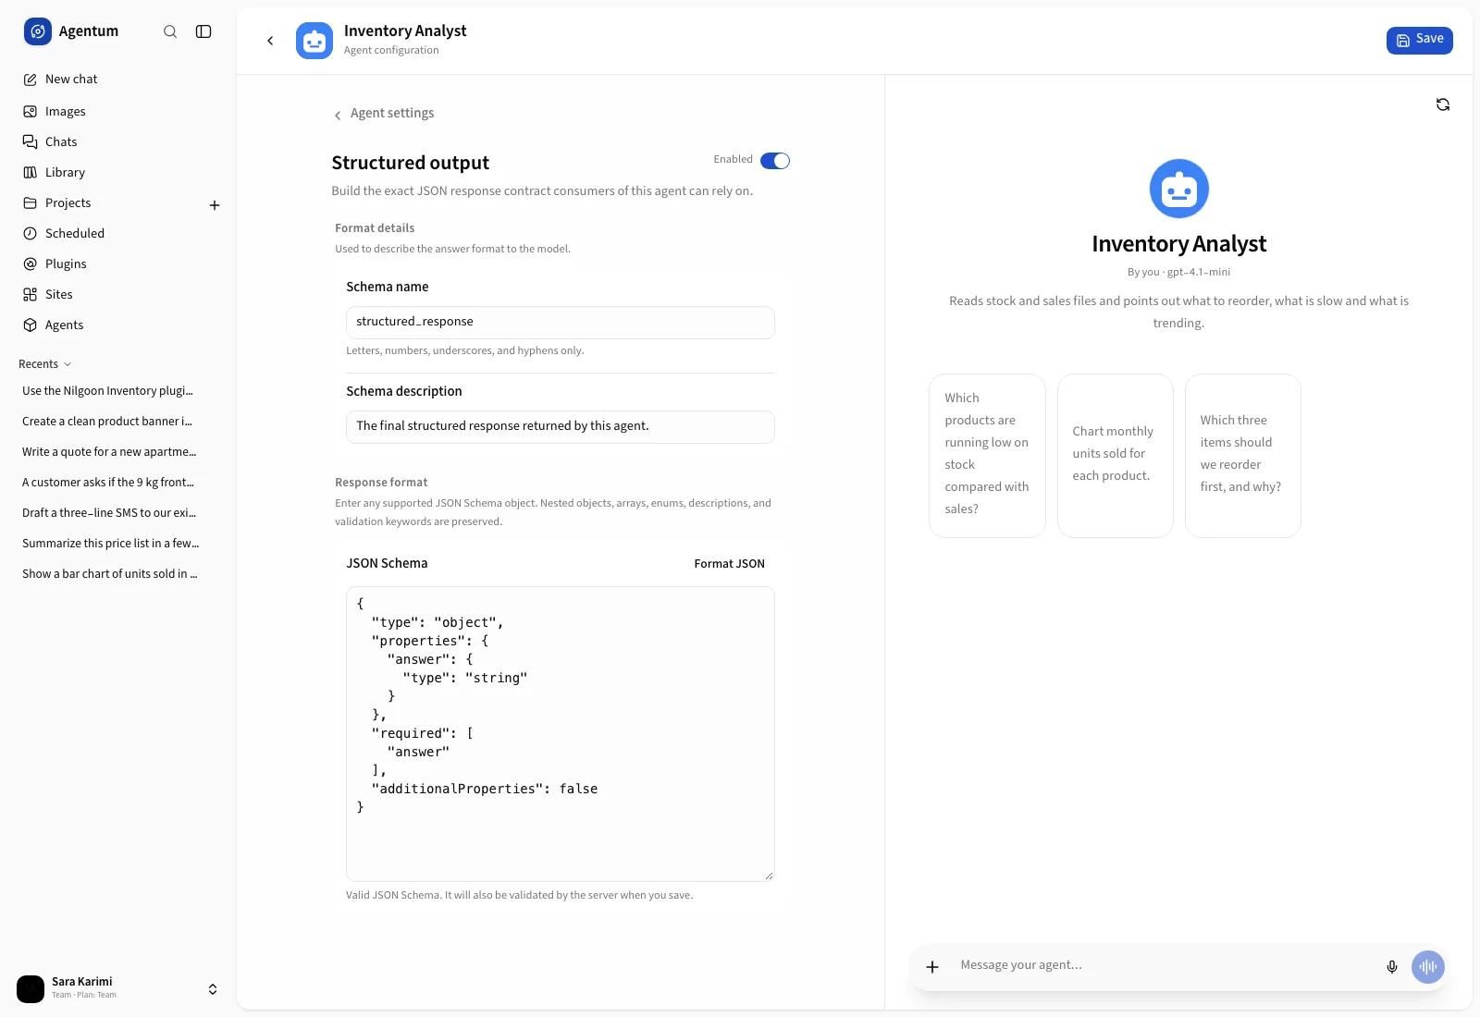
Task: Save the agent configuration
Action: tap(1419, 40)
